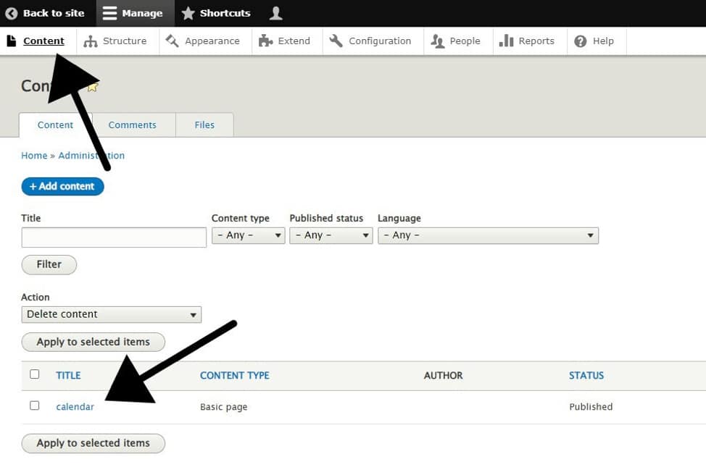This screenshot has height=467, width=706.
Task: Open the user account silhouette icon
Action: (x=275, y=13)
